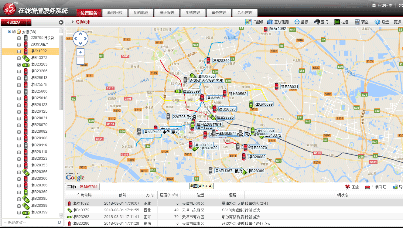The image size is (403, 228).
Task: Select the 直线测距 distance measuring tool
Action: tap(270, 22)
